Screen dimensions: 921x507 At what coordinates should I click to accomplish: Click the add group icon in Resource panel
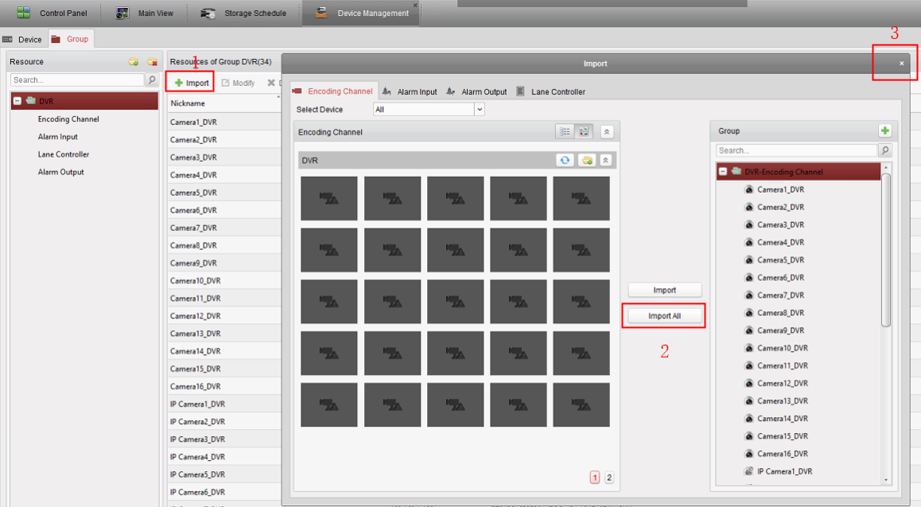[x=134, y=62]
